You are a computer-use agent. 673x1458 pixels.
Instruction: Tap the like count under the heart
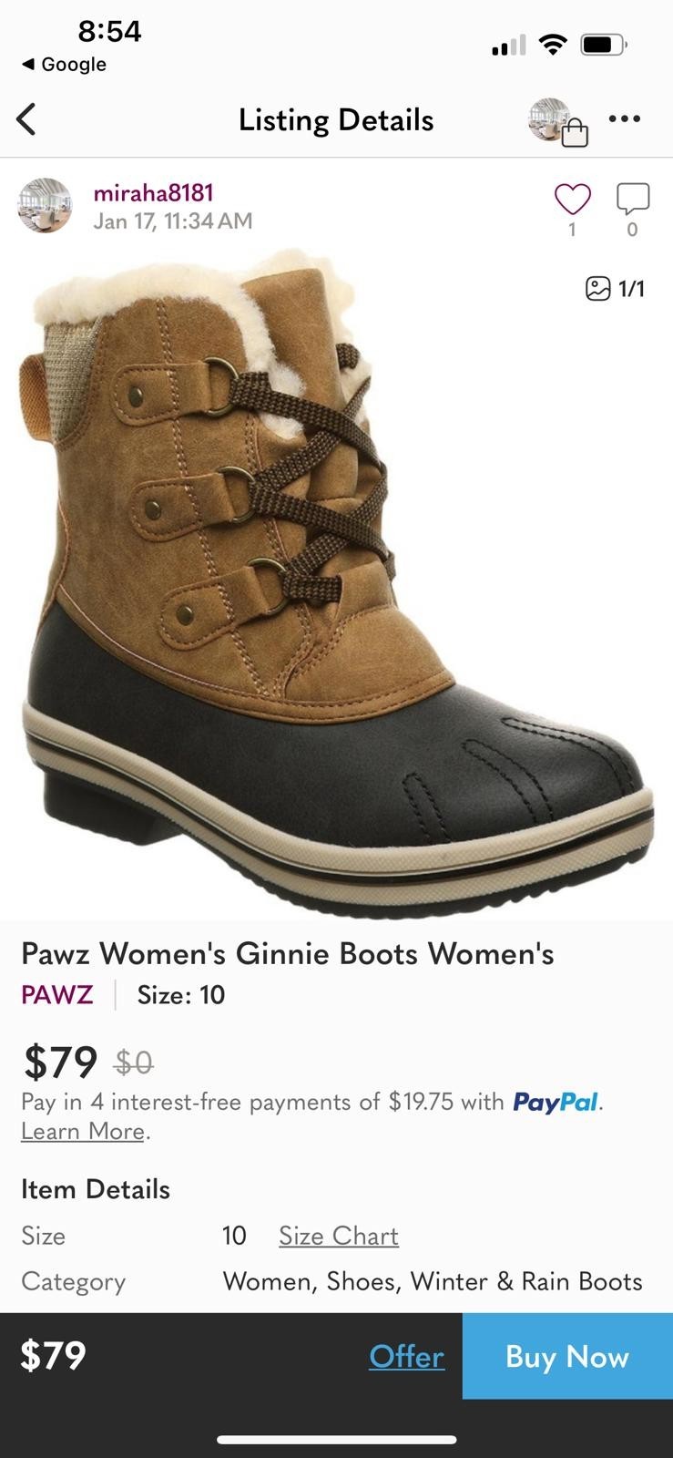click(572, 231)
